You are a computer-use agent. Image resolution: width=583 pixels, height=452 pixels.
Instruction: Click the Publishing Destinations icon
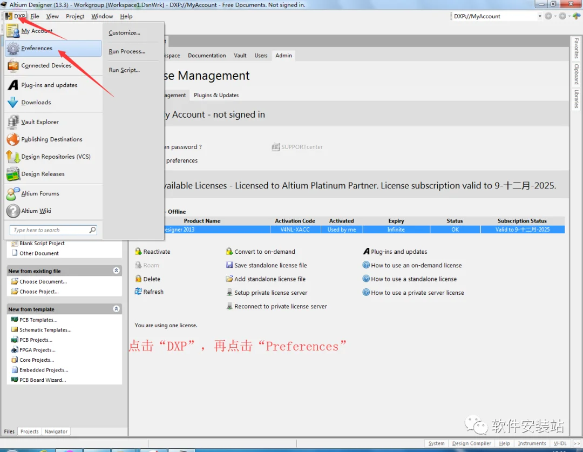(13, 139)
